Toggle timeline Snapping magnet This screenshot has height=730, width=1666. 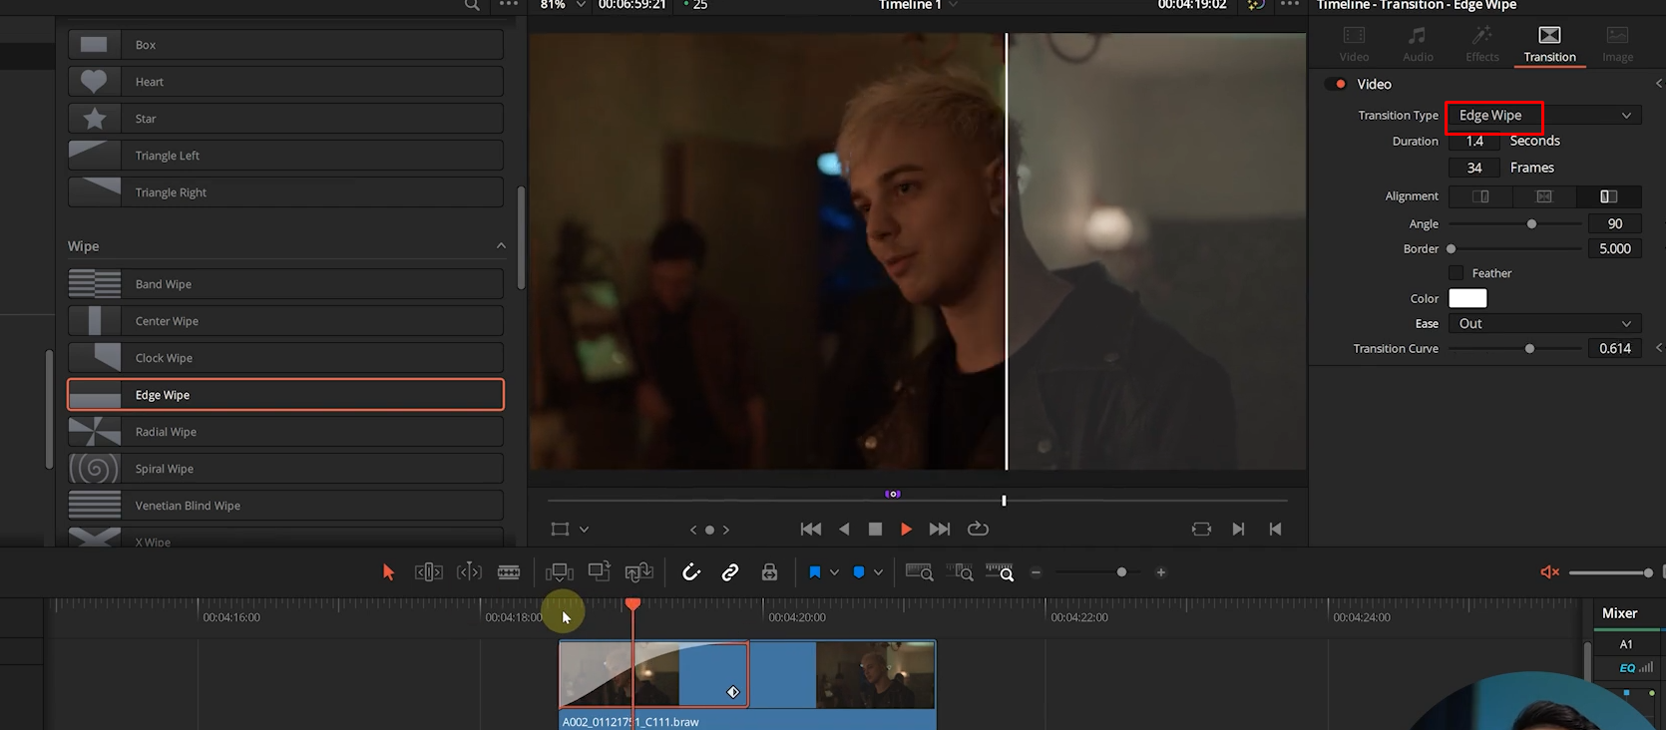click(x=690, y=572)
